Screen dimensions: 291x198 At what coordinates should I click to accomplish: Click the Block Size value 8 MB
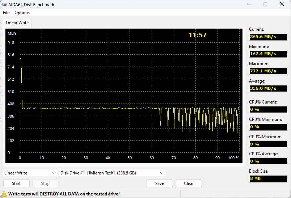[268, 179]
